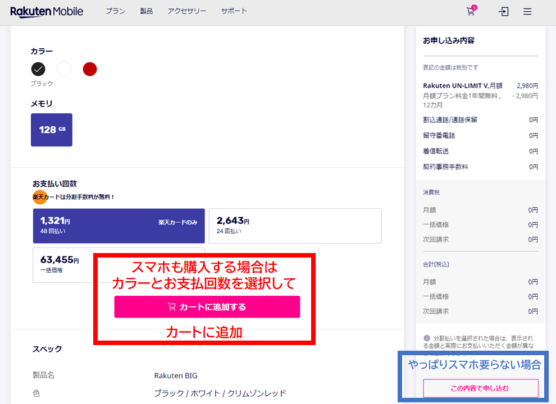Choose the 1,321円 48回払い option

(x=119, y=226)
